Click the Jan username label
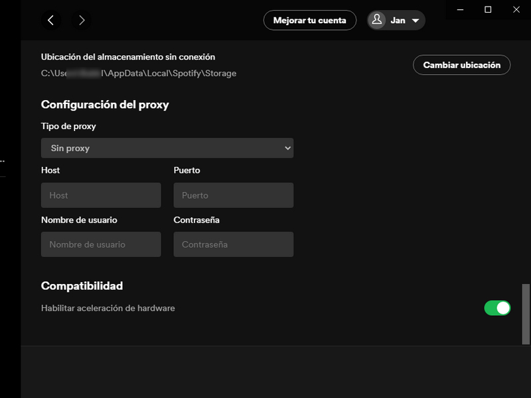Viewport: 531px width, 398px height. point(396,20)
